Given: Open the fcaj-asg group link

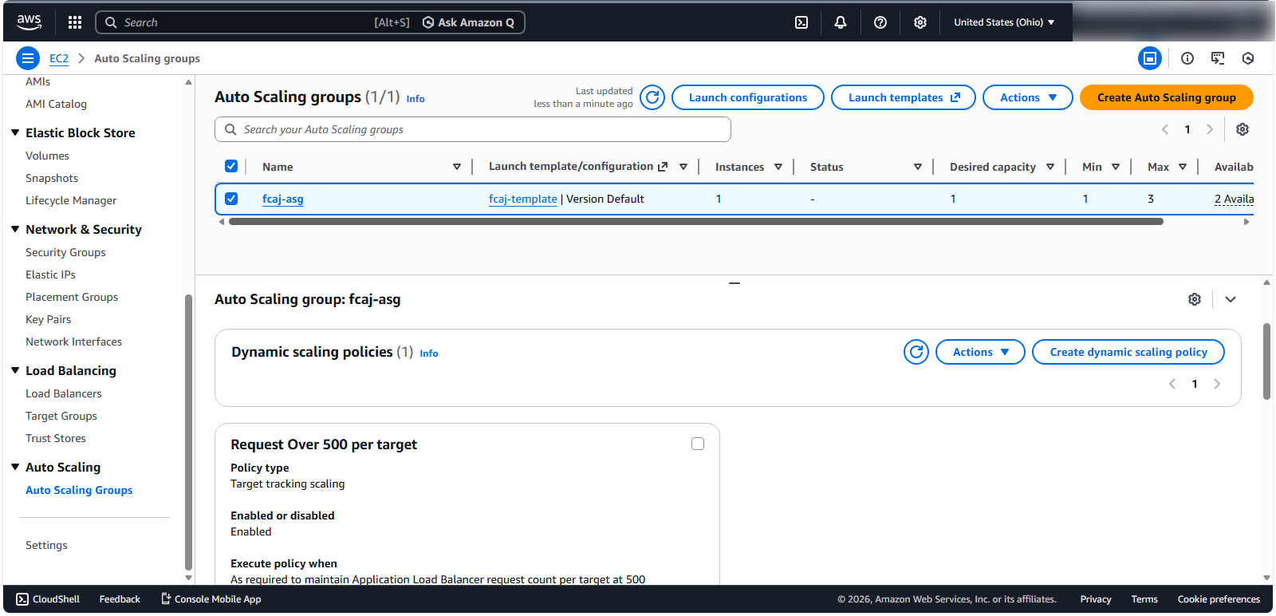Looking at the screenshot, I should (x=283, y=199).
